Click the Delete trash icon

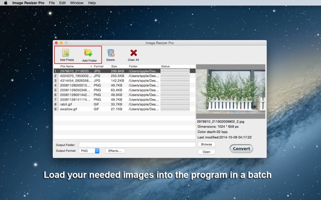111,53
